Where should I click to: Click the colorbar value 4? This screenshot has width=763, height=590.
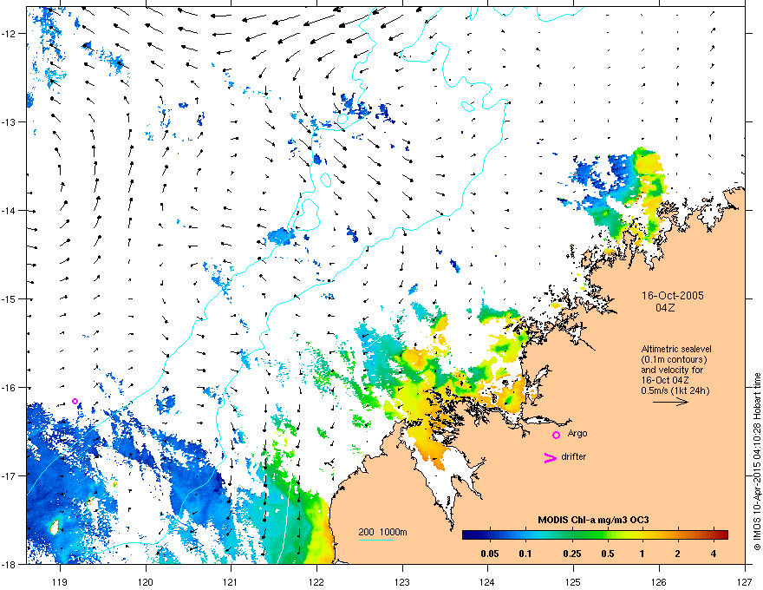pyautogui.click(x=714, y=554)
